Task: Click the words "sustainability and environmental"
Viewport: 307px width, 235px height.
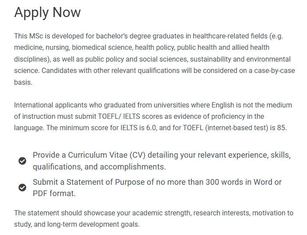Action: click(240, 59)
